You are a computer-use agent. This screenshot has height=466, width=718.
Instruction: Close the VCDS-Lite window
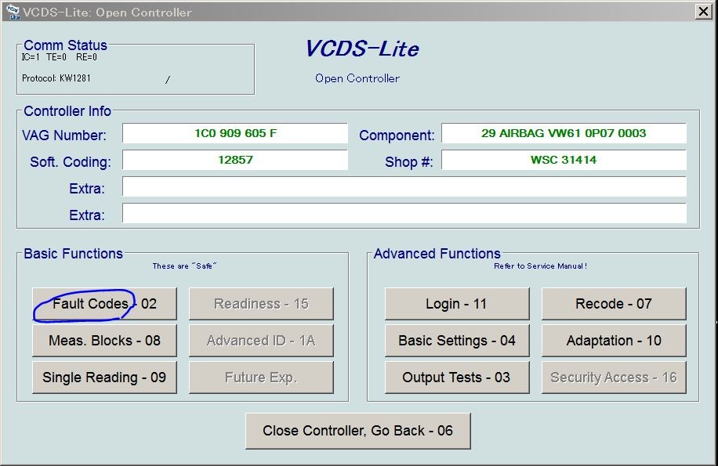[703, 11]
